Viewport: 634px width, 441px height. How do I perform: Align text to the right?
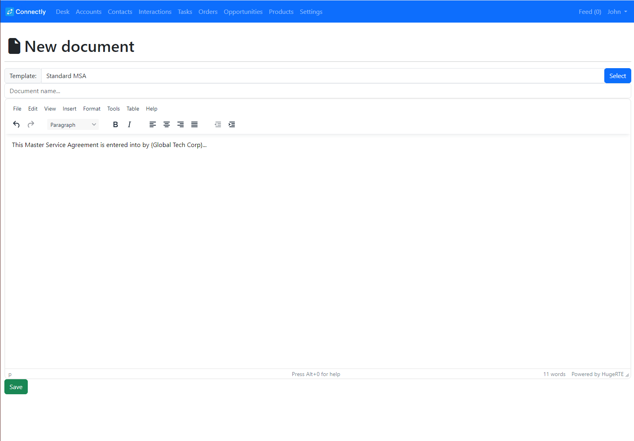click(181, 124)
